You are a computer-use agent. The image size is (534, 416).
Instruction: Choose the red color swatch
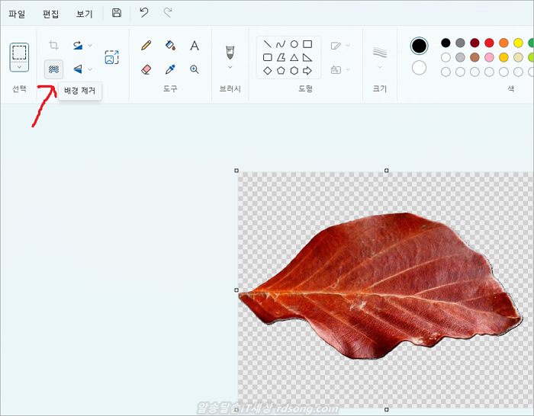click(x=489, y=43)
